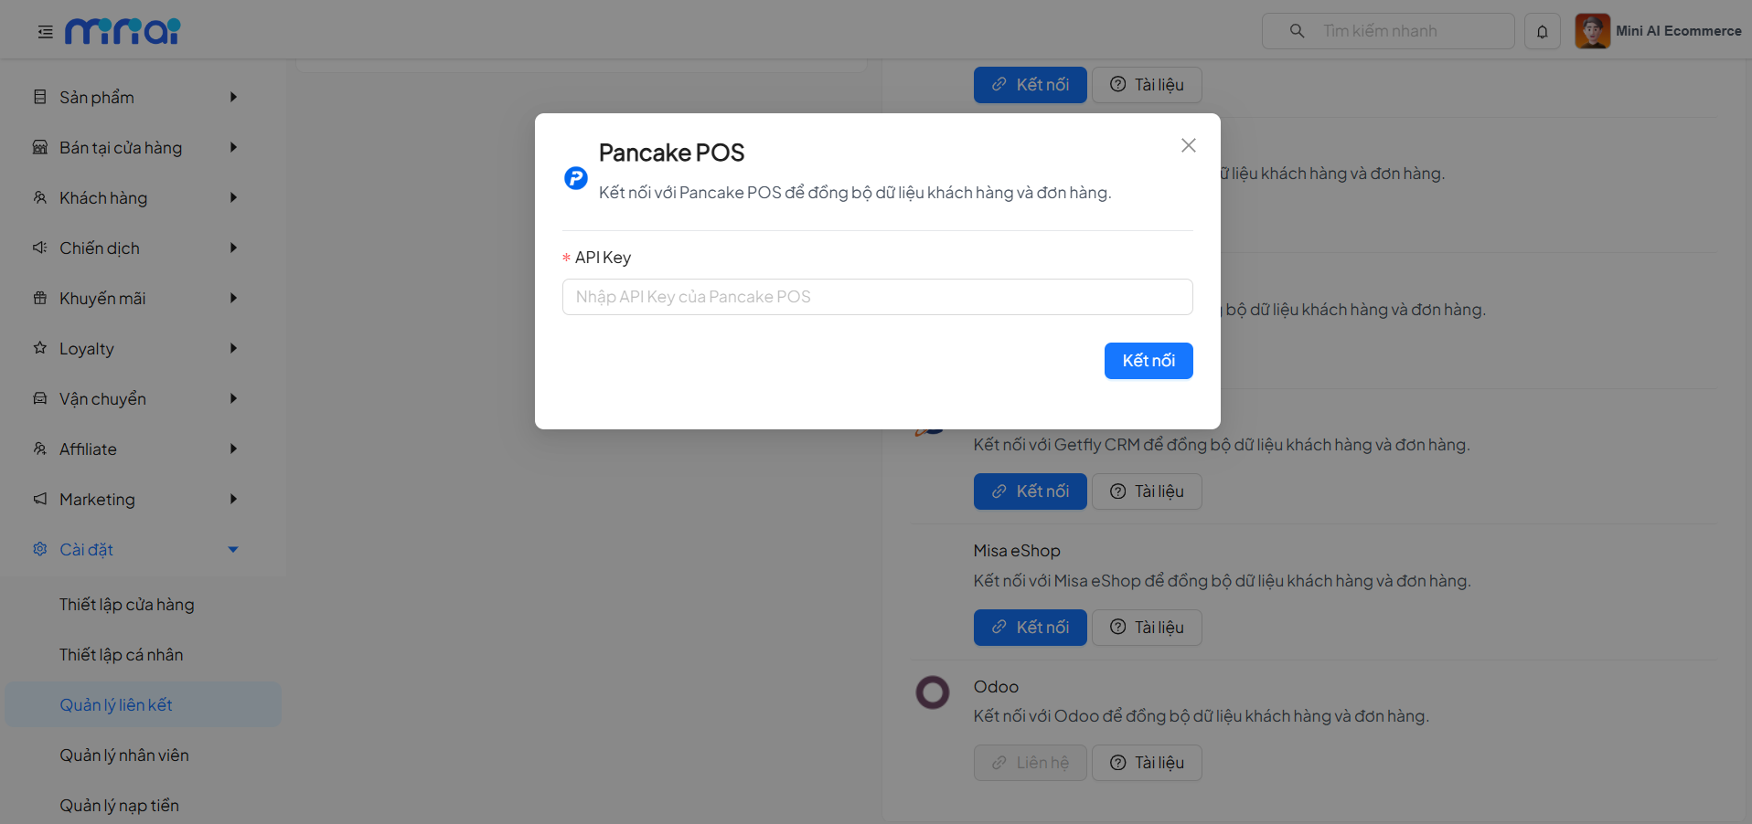The height and width of the screenshot is (824, 1752).
Task: Click the hamburger menu collapse icon
Action: point(45,32)
